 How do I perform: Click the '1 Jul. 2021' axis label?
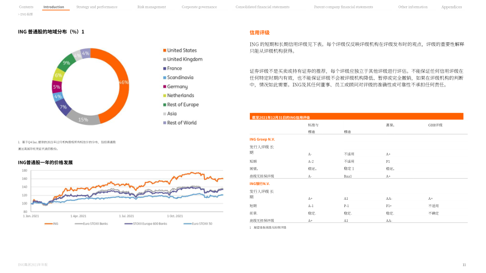coord(126,216)
